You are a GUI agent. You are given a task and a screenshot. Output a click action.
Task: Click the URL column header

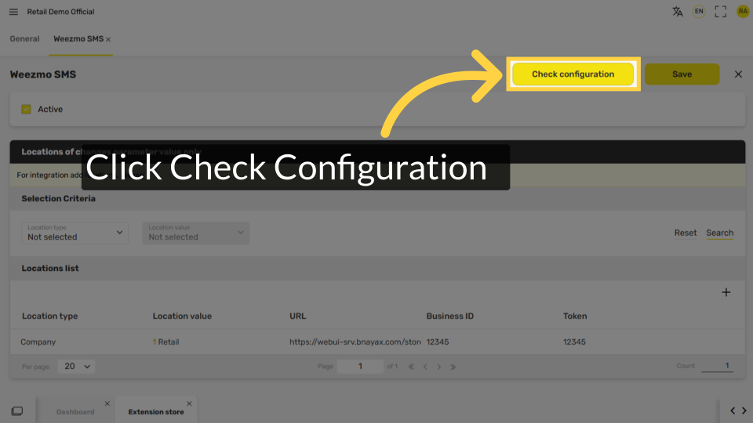(x=297, y=316)
